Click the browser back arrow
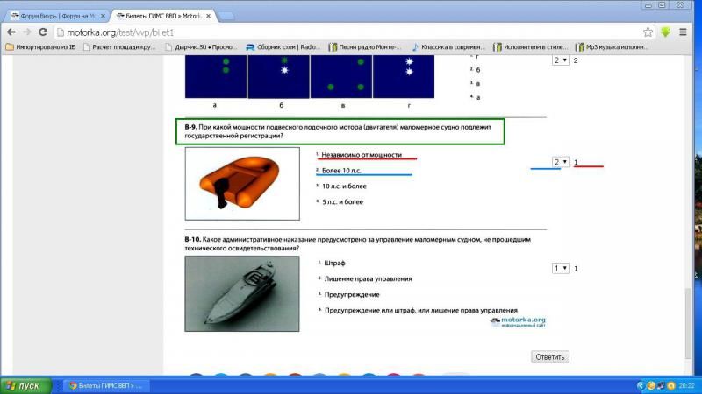Viewport: 702px width, 394px height. tap(11, 32)
